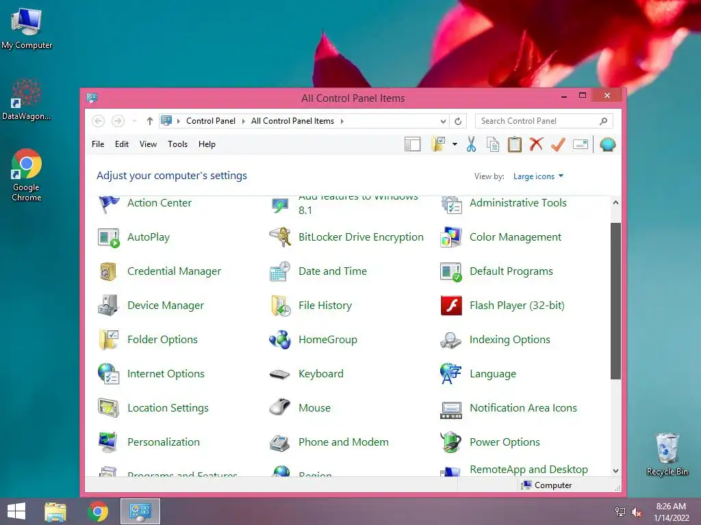Open the Color Management icon

(x=450, y=237)
